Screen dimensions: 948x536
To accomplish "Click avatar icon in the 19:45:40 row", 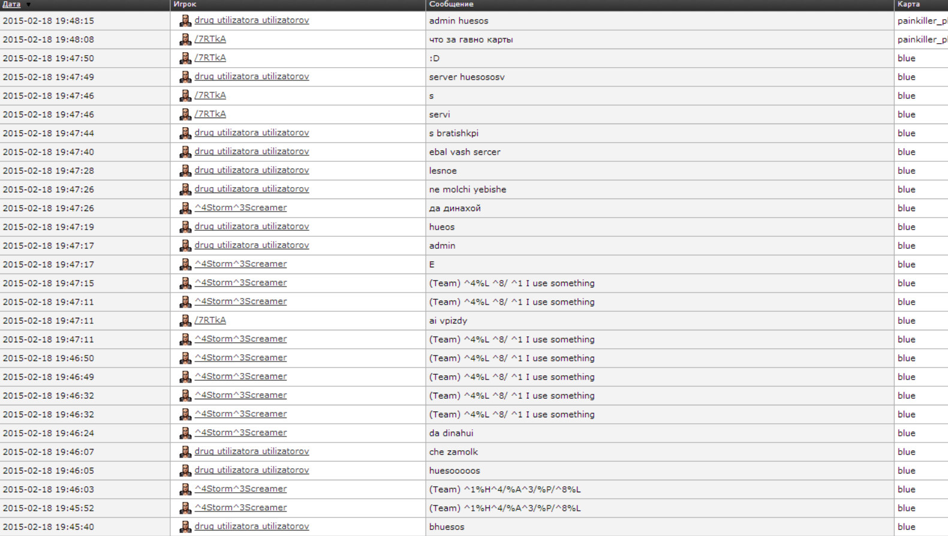I will [185, 526].
